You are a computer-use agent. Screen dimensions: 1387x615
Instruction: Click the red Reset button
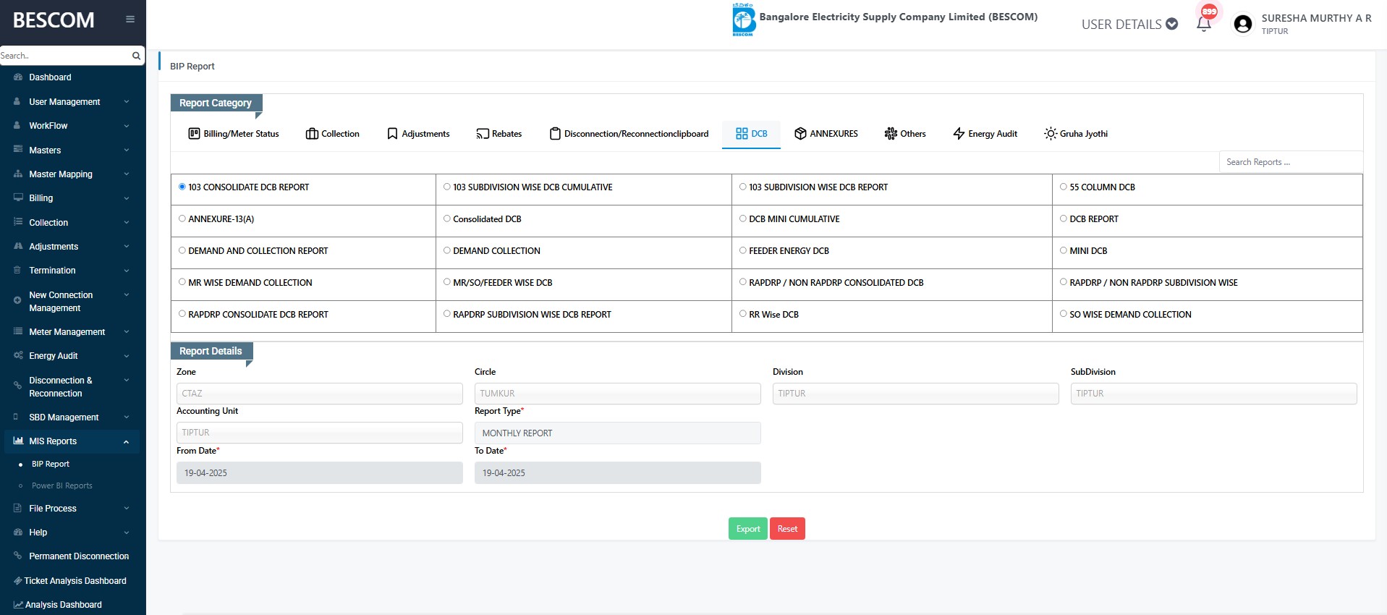point(787,529)
